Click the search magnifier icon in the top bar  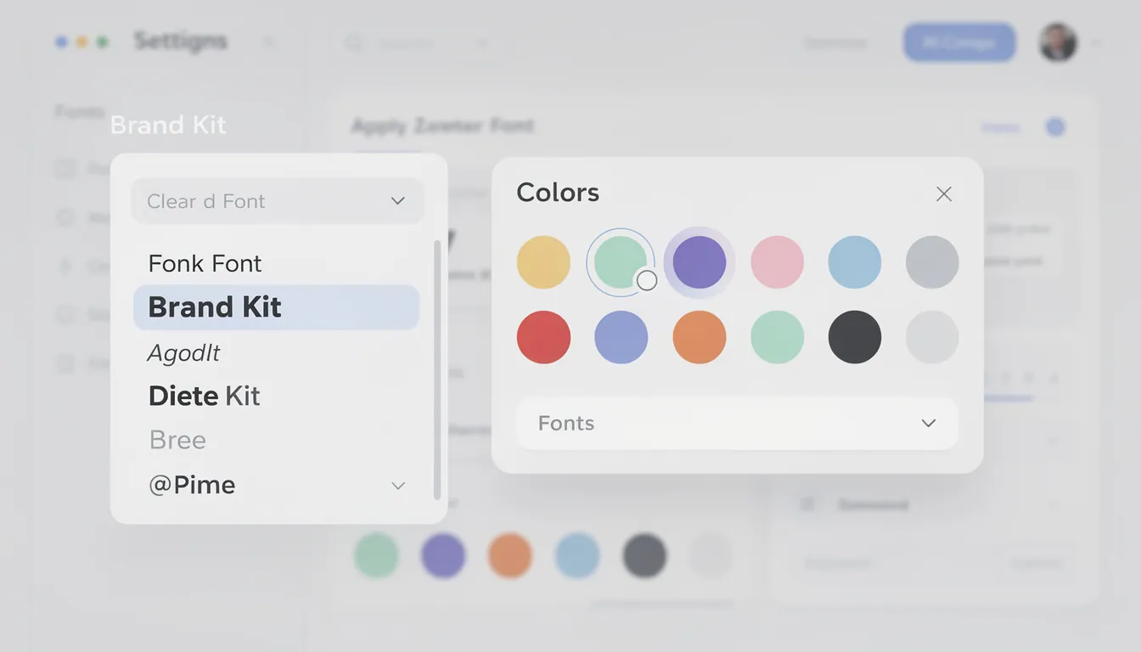pos(353,42)
